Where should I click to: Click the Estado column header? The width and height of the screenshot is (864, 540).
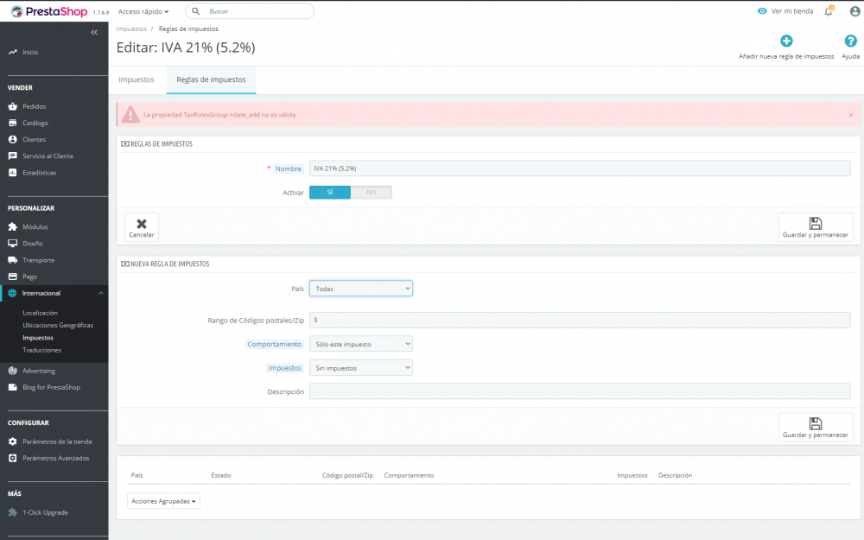[221, 475]
